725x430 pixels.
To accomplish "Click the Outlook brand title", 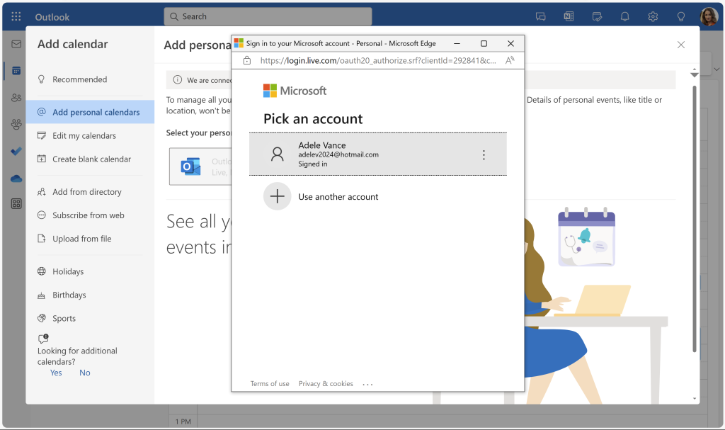I will click(52, 17).
